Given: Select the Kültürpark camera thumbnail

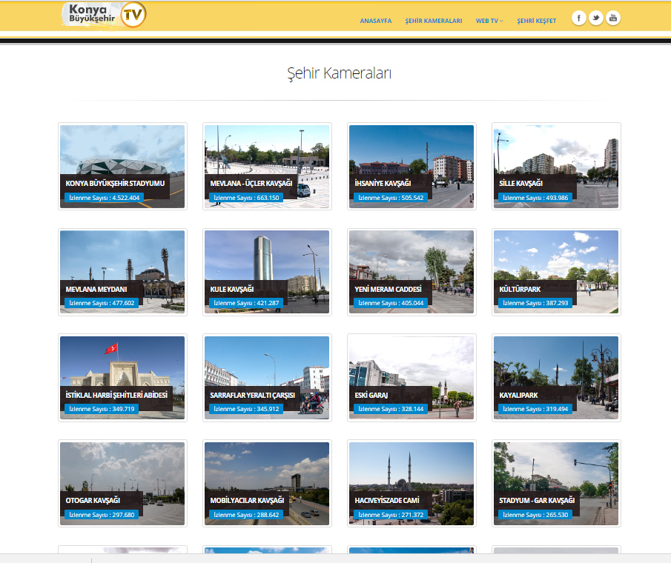Looking at the screenshot, I should tap(556, 272).
